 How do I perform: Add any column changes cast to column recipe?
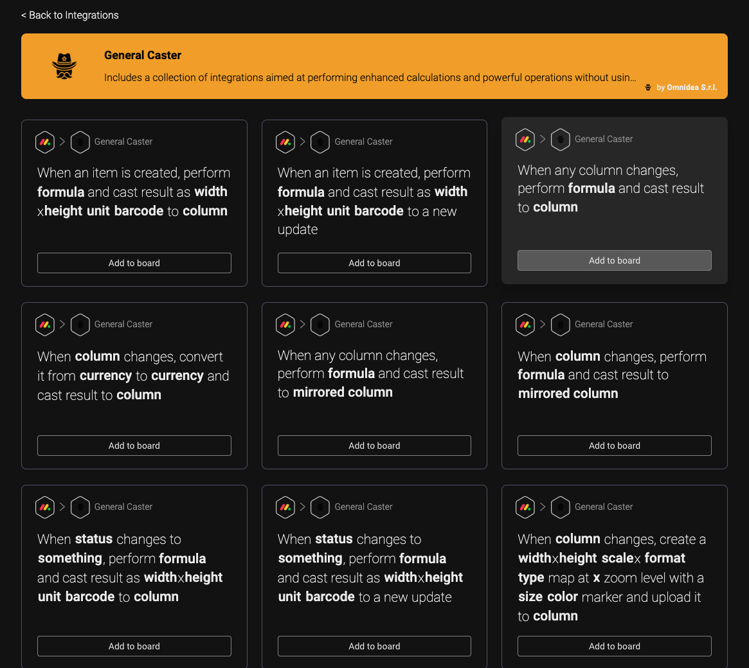[614, 260]
